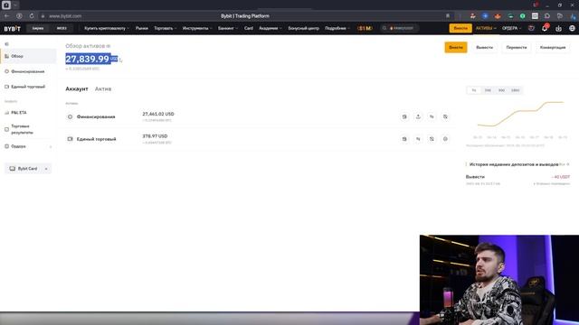This screenshot has width=579, height=325.
Task: Click the convert icon in Единый торговый row
Action: tap(432, 139)
